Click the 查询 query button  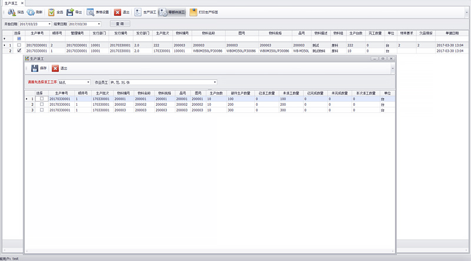click(120, 24)
